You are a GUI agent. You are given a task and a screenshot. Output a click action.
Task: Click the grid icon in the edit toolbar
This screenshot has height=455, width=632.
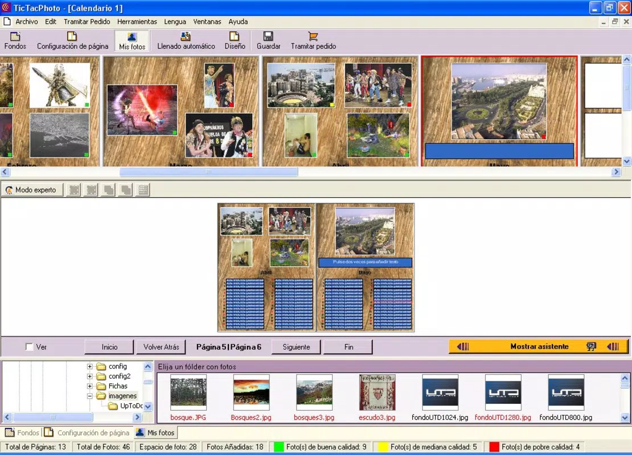tap(143, 189)
